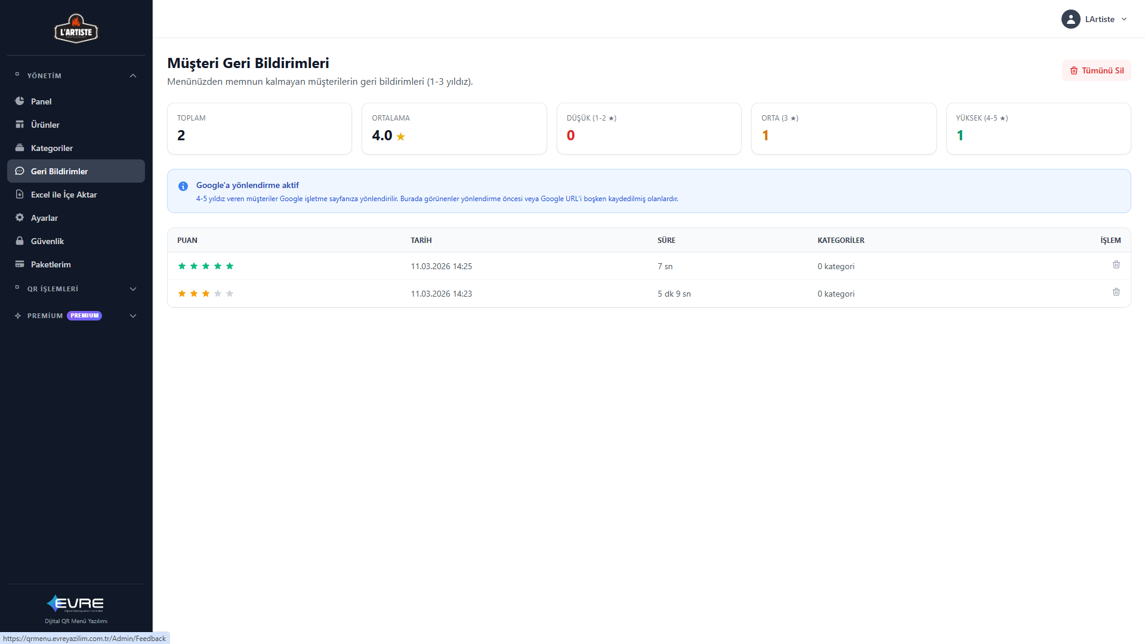Screen dimensions: 1145x644
Task: Click the Ayarlar gear icon
Action: click(x=20, y=217)
